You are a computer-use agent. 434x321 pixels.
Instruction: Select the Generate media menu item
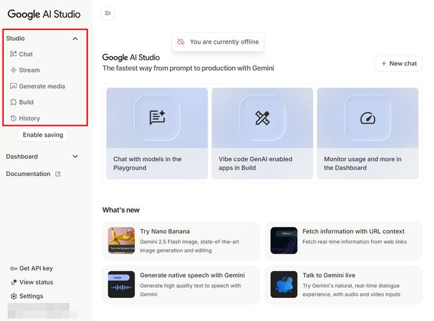[42, 87]
